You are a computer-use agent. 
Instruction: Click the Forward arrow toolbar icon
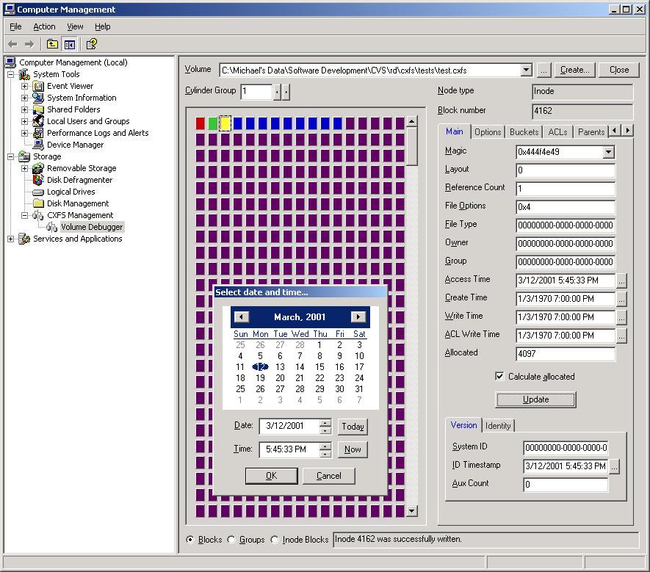pos(29,44)
